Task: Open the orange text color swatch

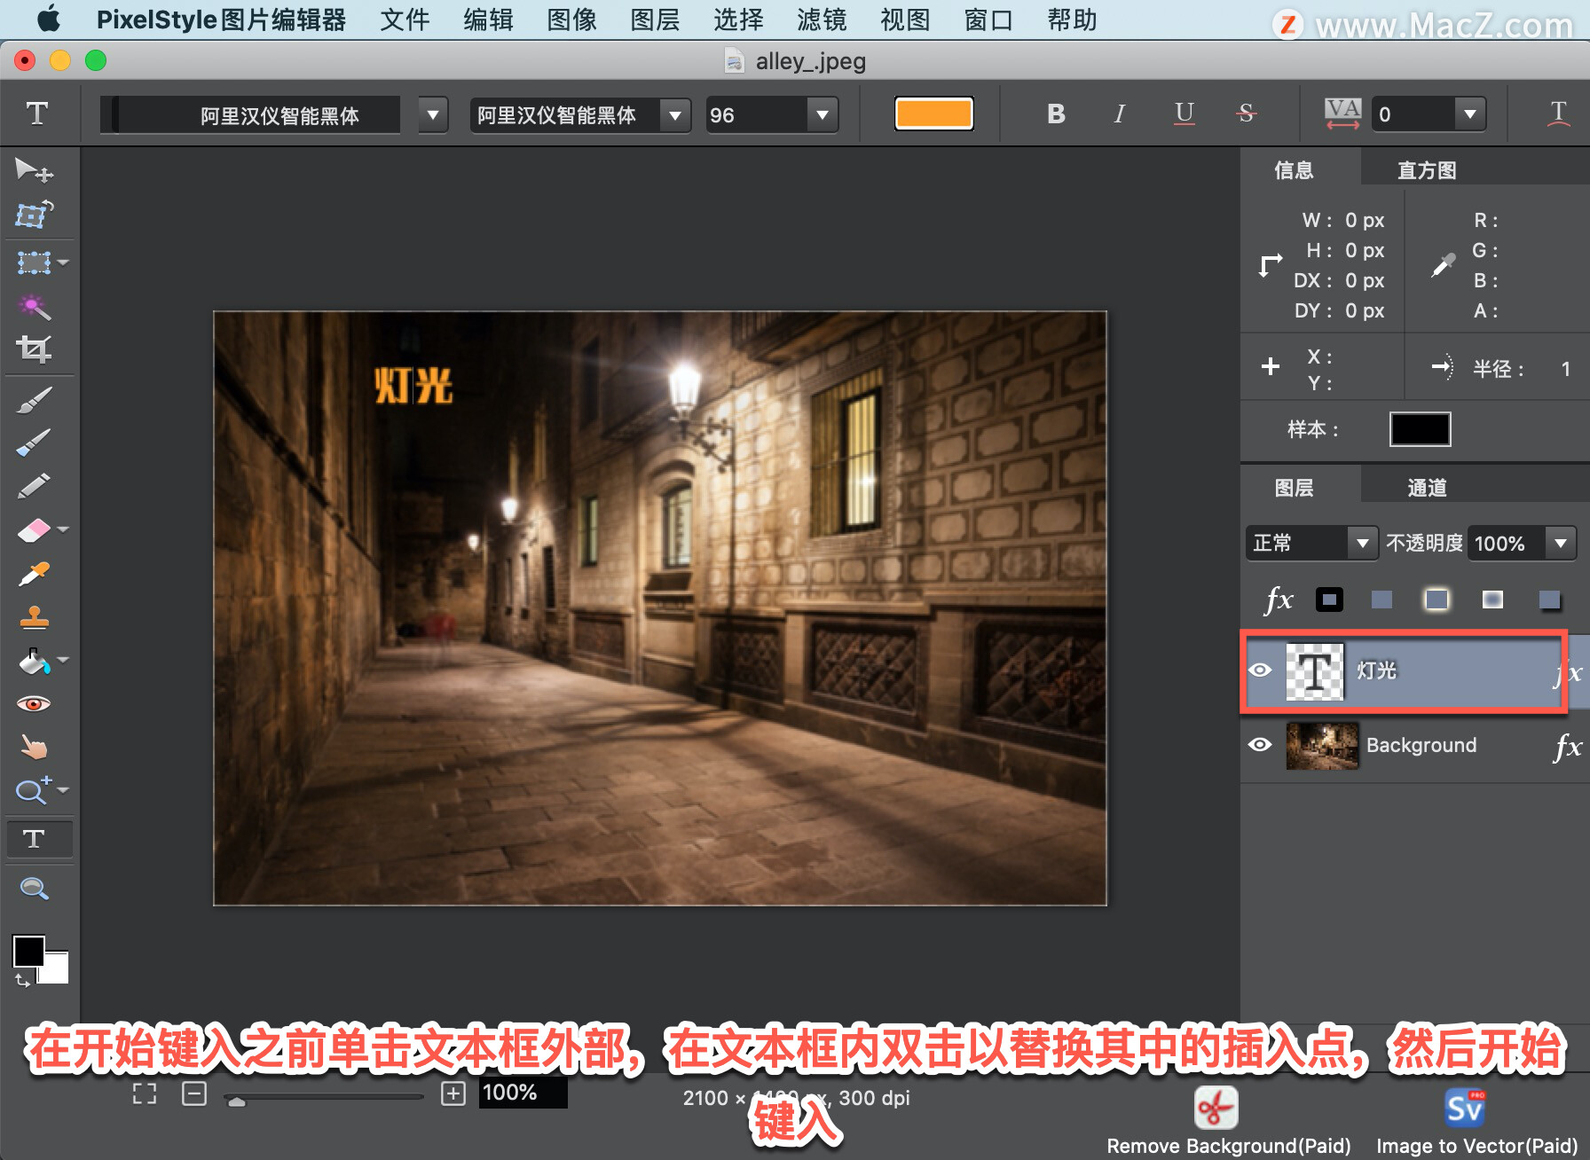Action: point(933,114)
